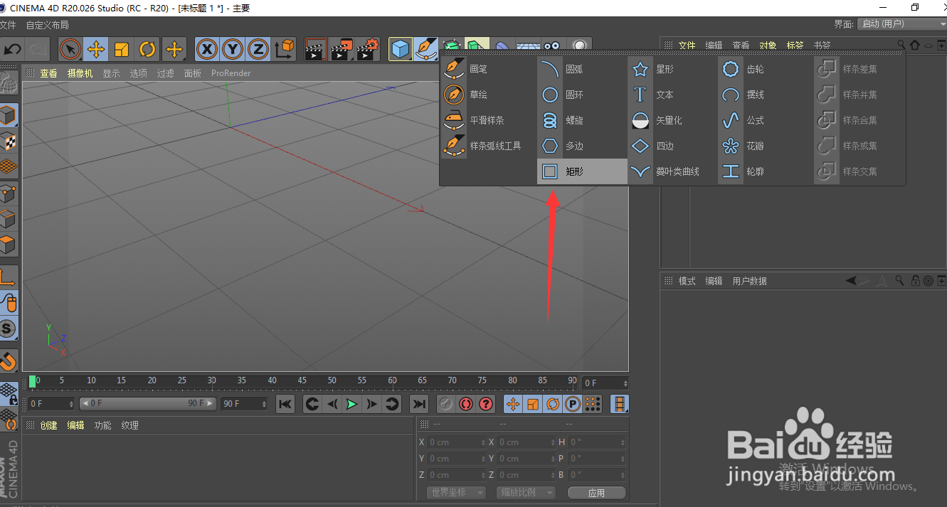Toggle Y axis lock

[233, 49]
